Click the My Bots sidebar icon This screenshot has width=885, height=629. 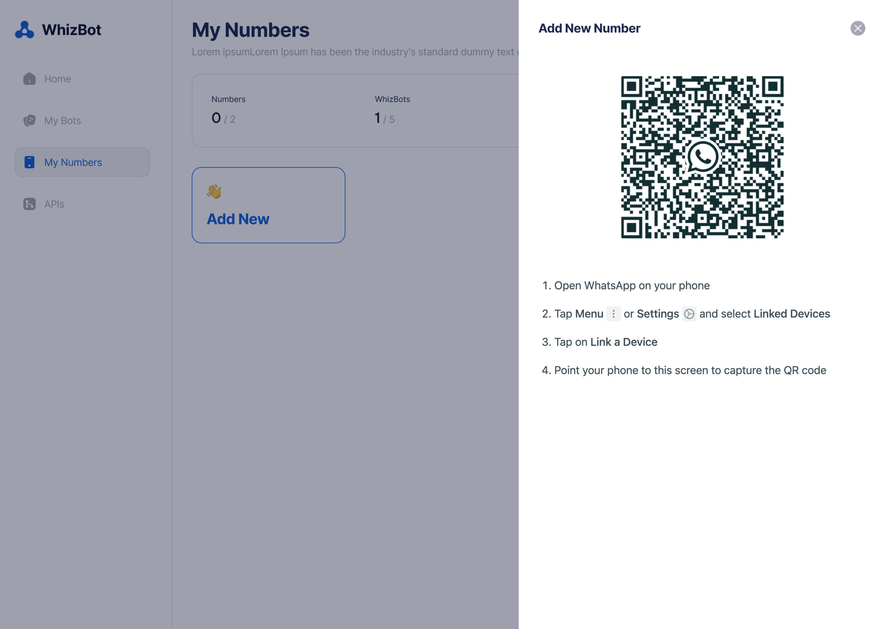(29, 121)
